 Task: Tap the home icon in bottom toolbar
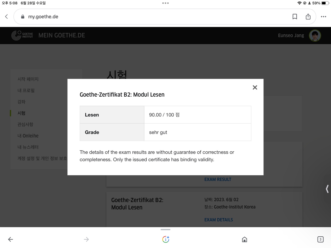click(x=244, y=239)
